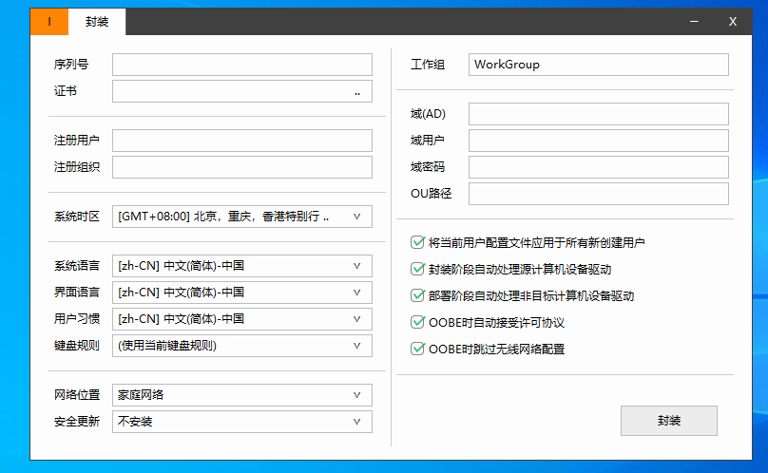Expand the 系统语言 dropdown
The image size is (768, 473).
(241, 266)
